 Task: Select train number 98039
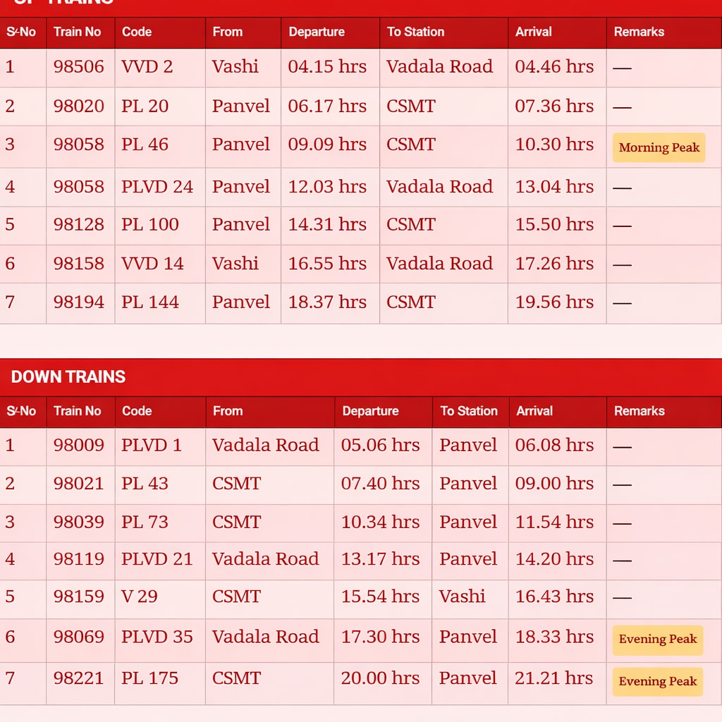click(78, 522)
